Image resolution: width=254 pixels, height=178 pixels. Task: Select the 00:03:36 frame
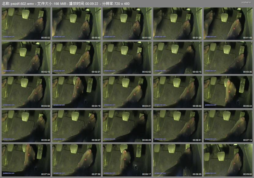[228, 58]
